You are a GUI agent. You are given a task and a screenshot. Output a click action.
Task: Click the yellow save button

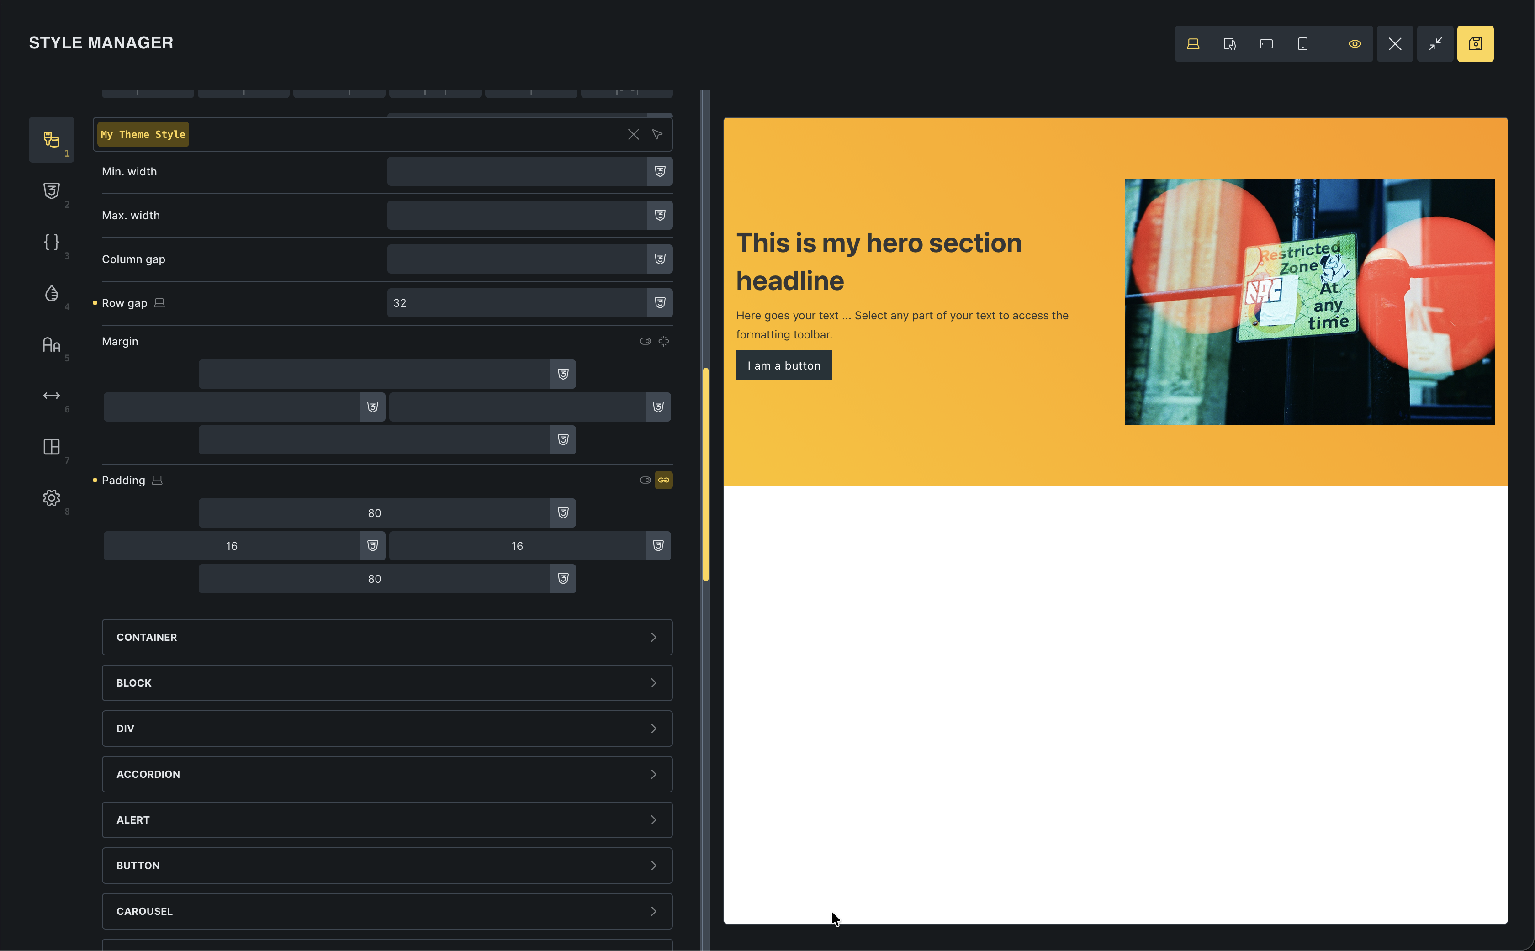1475,44
